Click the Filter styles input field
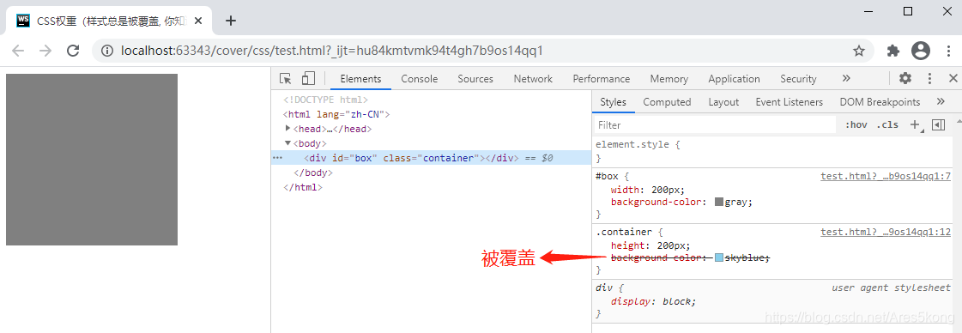962x333 pixels. coord(716,125)
